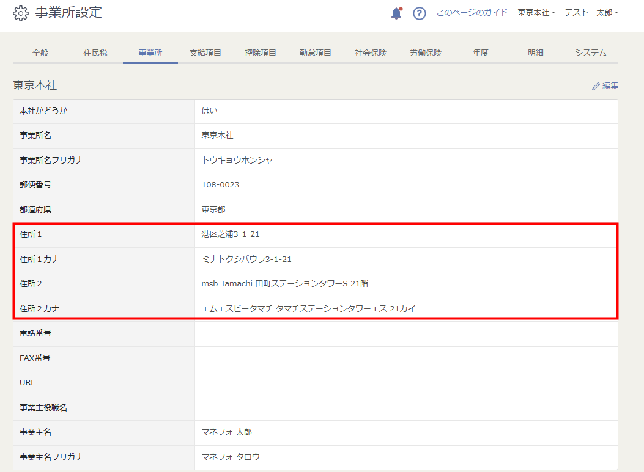Viewport: 644px width, 472px height.
Task: Open the 支給項目 tab
Action: [205, 53]
